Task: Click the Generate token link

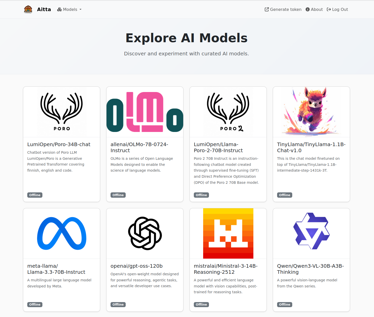Action: (283, 9)
